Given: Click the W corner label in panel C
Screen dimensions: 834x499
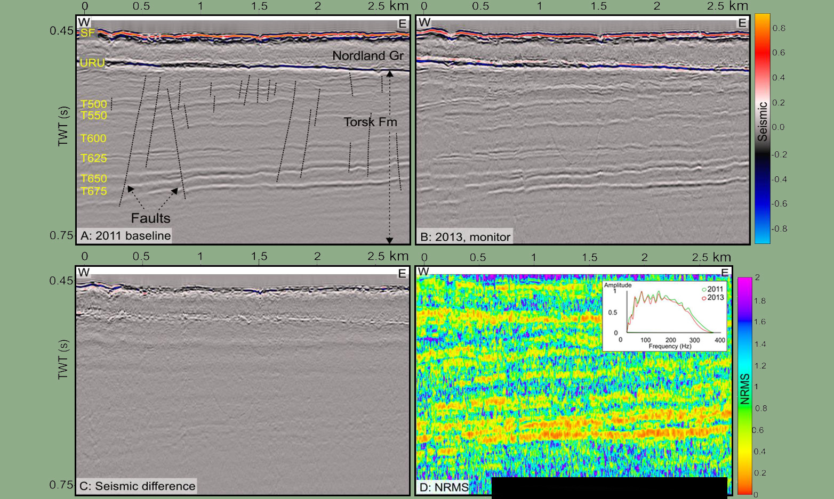Looking at the screenshot, I should [x=84, y=272].
